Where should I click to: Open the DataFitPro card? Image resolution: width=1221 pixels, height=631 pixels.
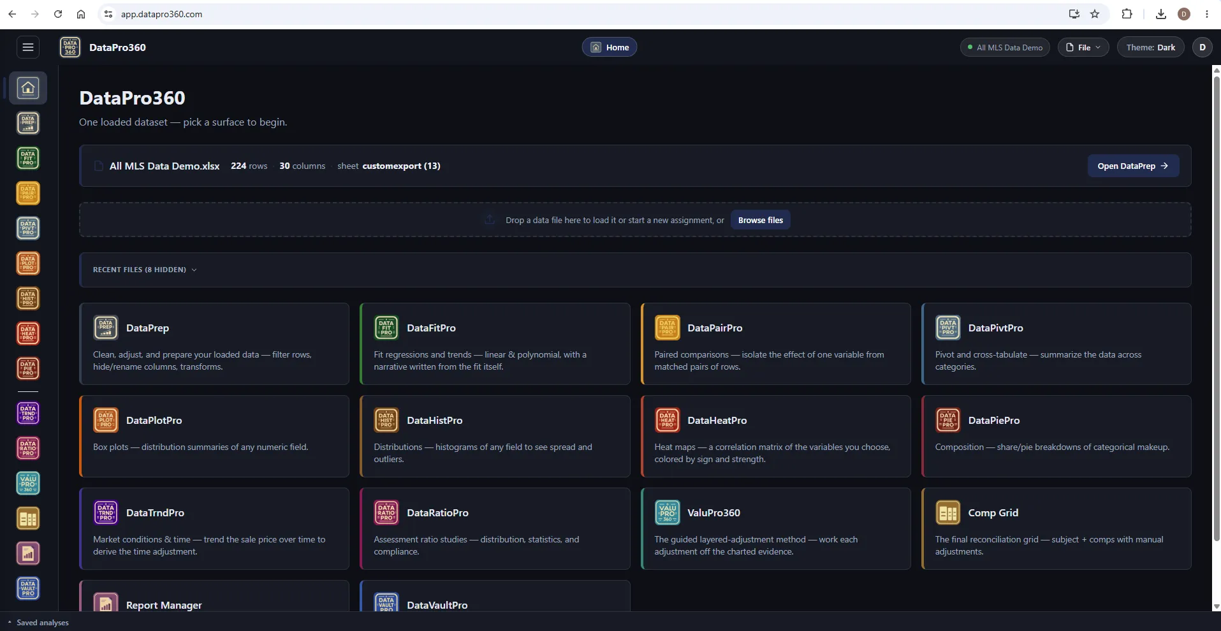(x=495, y=344)
